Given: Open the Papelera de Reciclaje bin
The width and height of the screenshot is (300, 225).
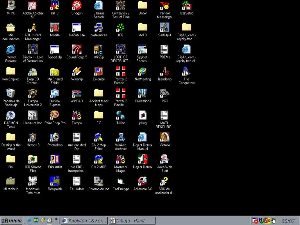Looking at the screenshot, I should coord(11,94).
